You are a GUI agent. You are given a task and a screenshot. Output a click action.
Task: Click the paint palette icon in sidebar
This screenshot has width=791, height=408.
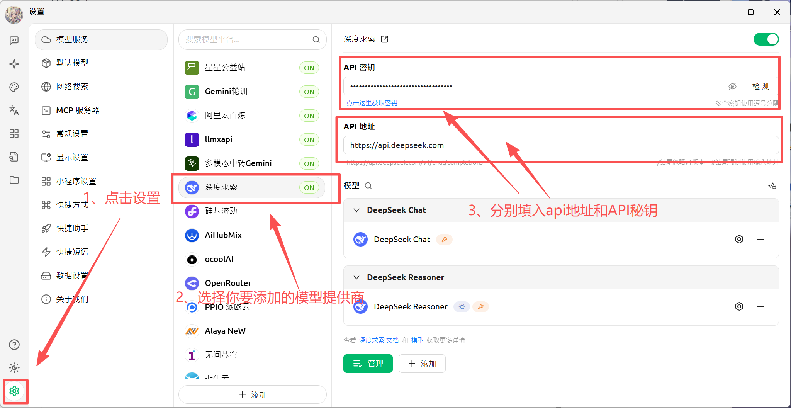(14, 87)
